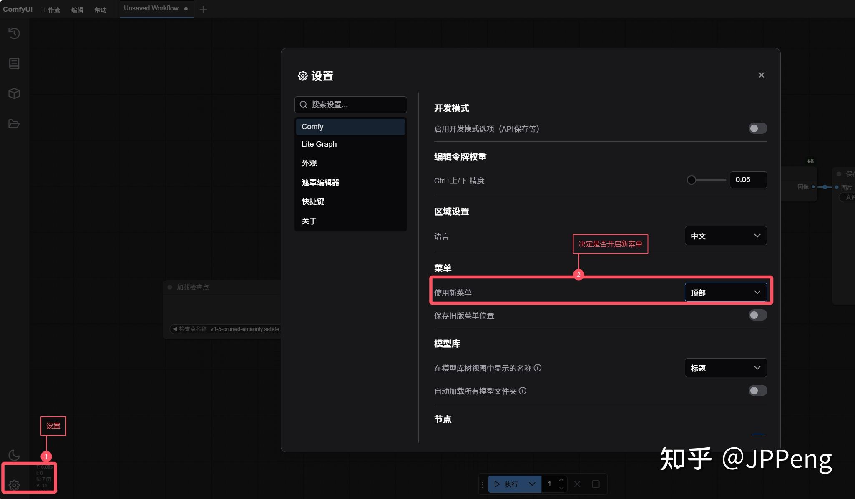Open the workflow history panel
This screenshot has width=855, height=499.
pos(14,33)
